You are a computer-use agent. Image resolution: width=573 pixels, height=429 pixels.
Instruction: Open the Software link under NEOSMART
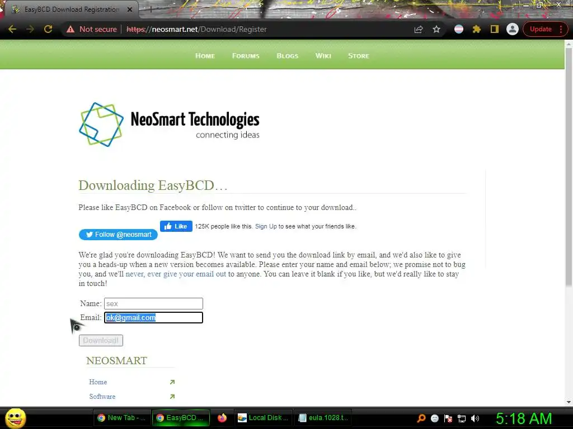(102, 397)
